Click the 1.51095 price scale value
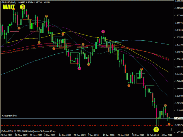The width and height of the screenshot is (183, 137). pos(179,110)
